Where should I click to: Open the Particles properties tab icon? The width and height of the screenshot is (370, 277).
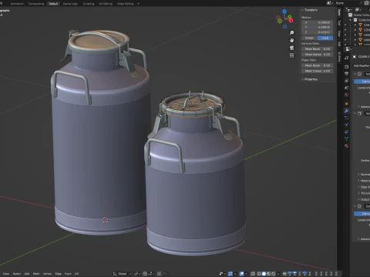(x=346, y=118)
